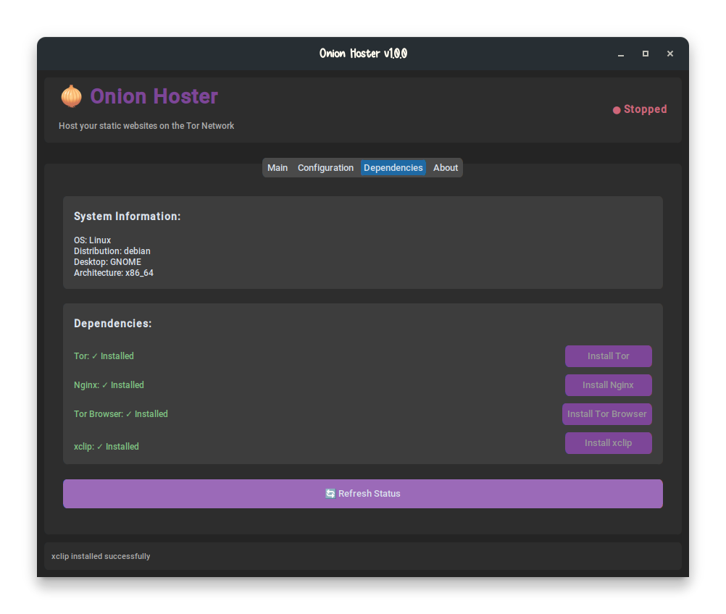Minimize the Onion Hoster window
Viewport: 726px width, 614px height.
tap(621, 54)
